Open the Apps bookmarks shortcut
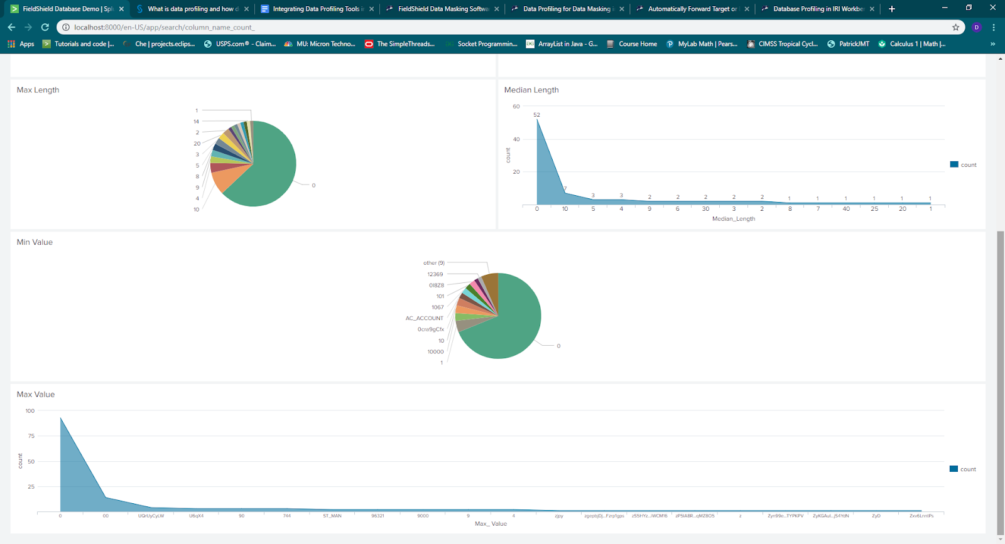This screenshot has width=1005, height=544. tap(21, 44)
